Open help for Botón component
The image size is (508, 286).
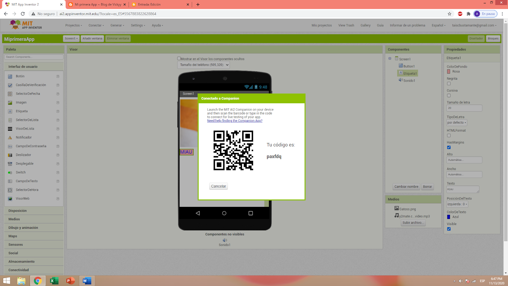[x=58, y=76]
